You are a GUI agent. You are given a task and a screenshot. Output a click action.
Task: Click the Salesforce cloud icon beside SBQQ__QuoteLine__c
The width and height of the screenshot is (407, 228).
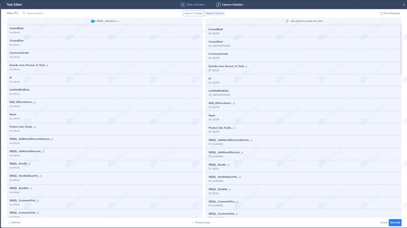tap(93, 21)
